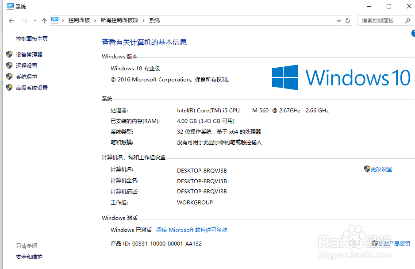Open recent locations chevron beside forward arrow
The image size is (415, 269).
[35, 20]
